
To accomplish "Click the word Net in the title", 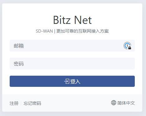I will coord(83,20).
